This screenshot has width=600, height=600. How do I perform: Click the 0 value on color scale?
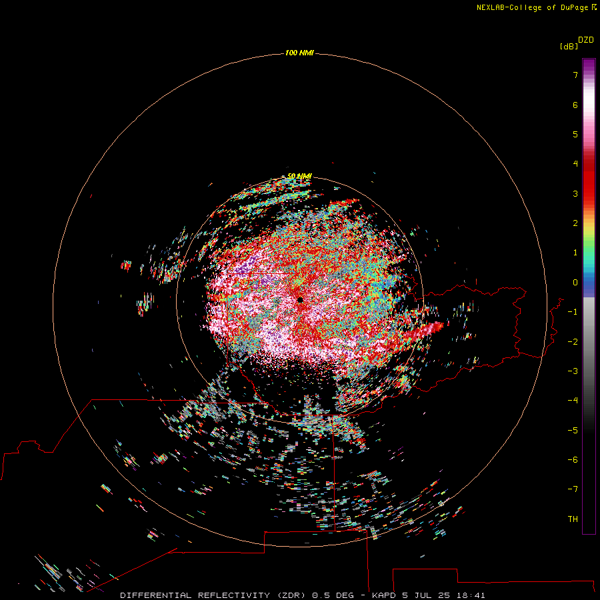click(x=575, y=283)
